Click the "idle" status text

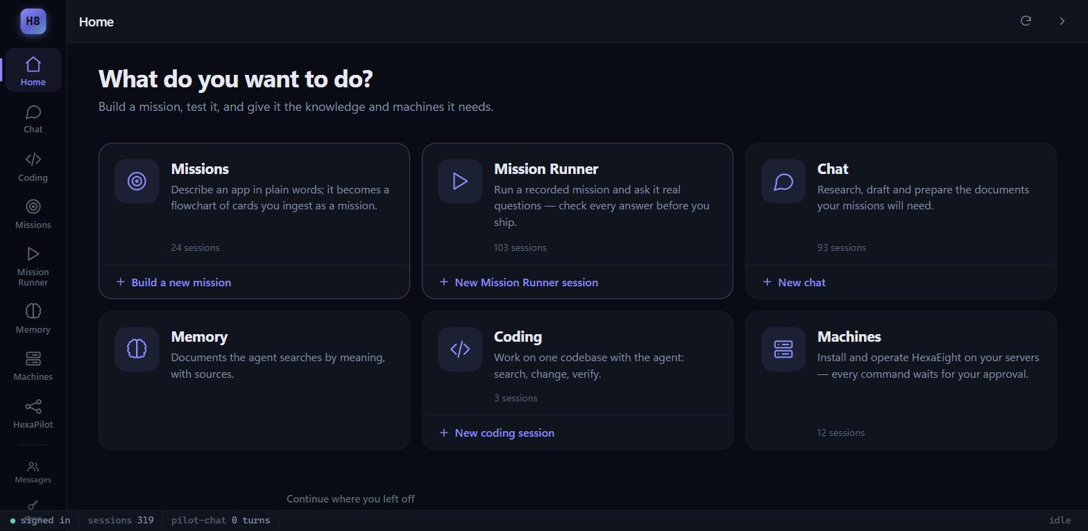click(1060, 520)
